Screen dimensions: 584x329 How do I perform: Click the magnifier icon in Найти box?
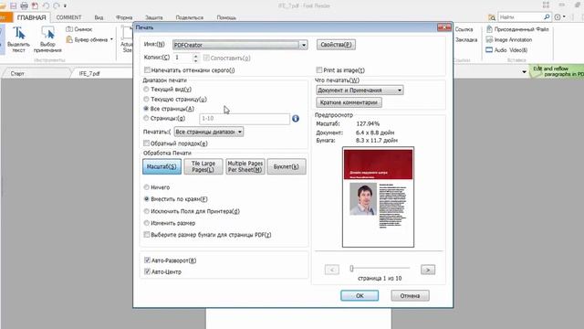[x=547, y=16]
